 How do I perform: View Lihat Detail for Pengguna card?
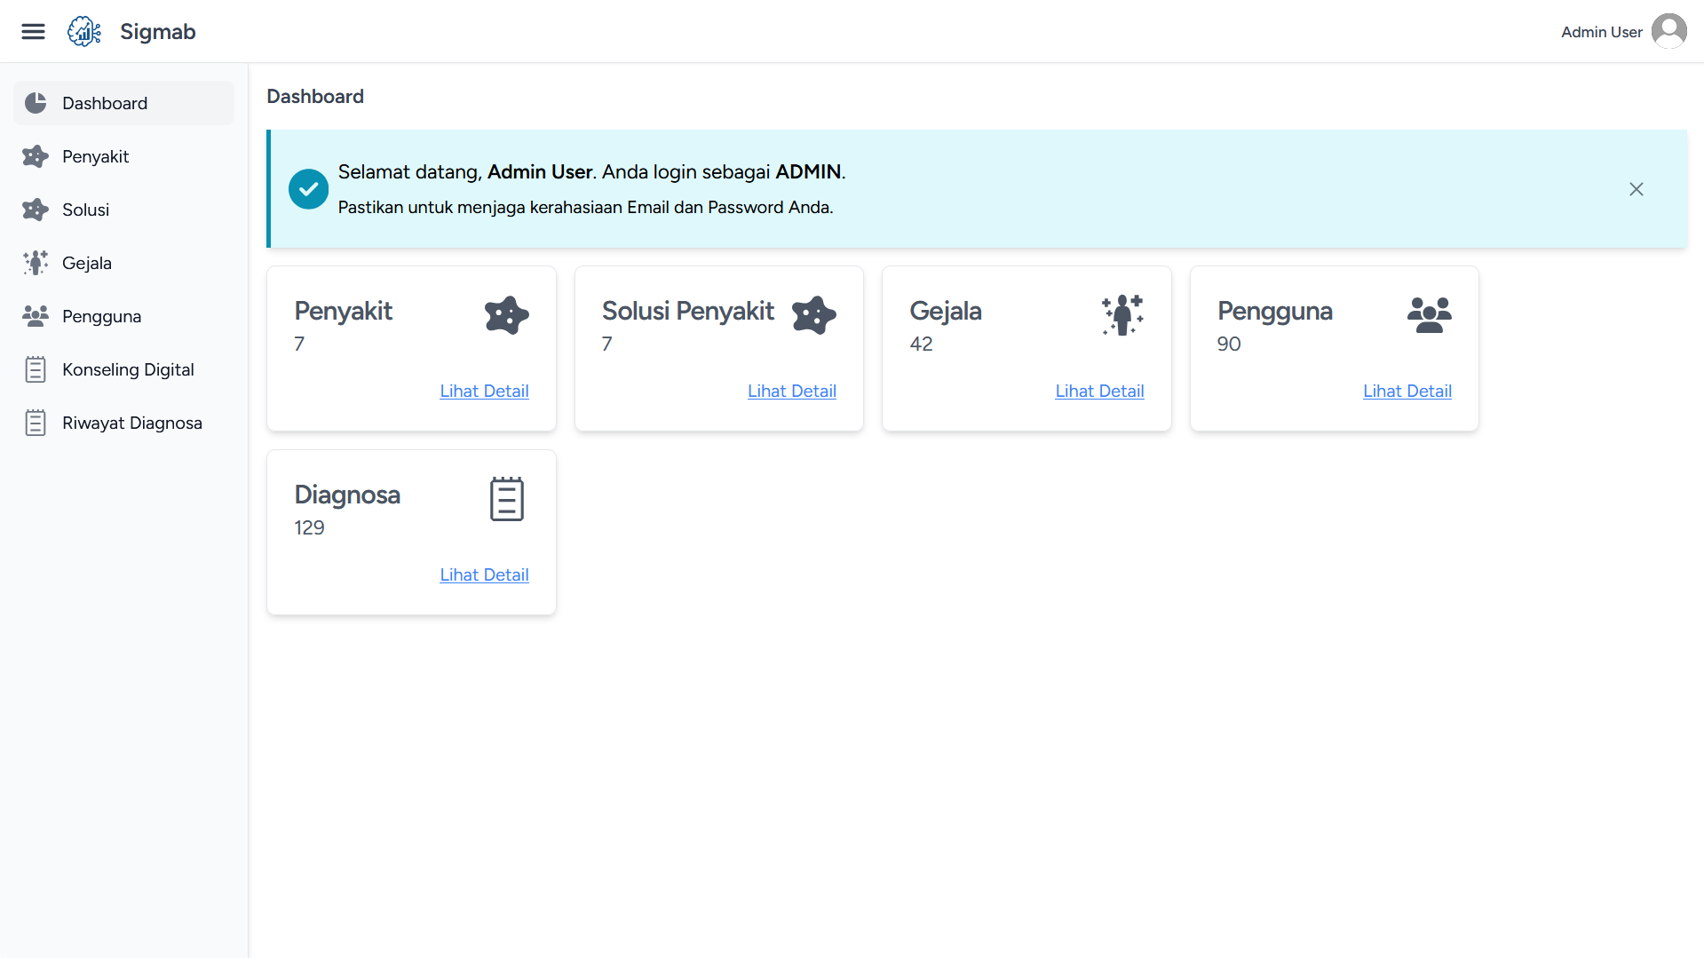click(1407, 391)
